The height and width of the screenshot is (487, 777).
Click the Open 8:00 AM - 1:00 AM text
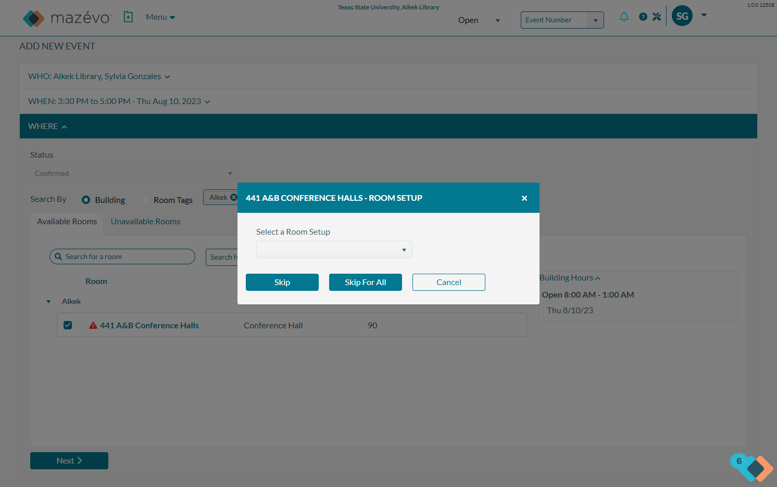pos(588,295)
